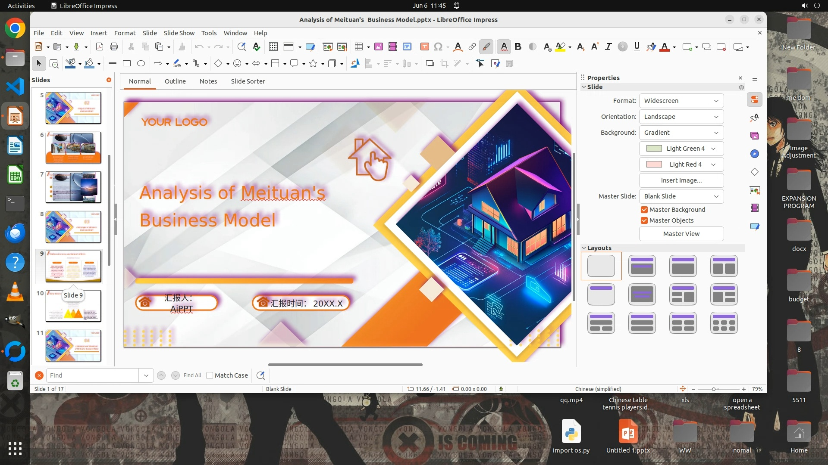This screenshot has width=828, height=465.
Task: Click the Insert Image button
Action: pos(681,180)
